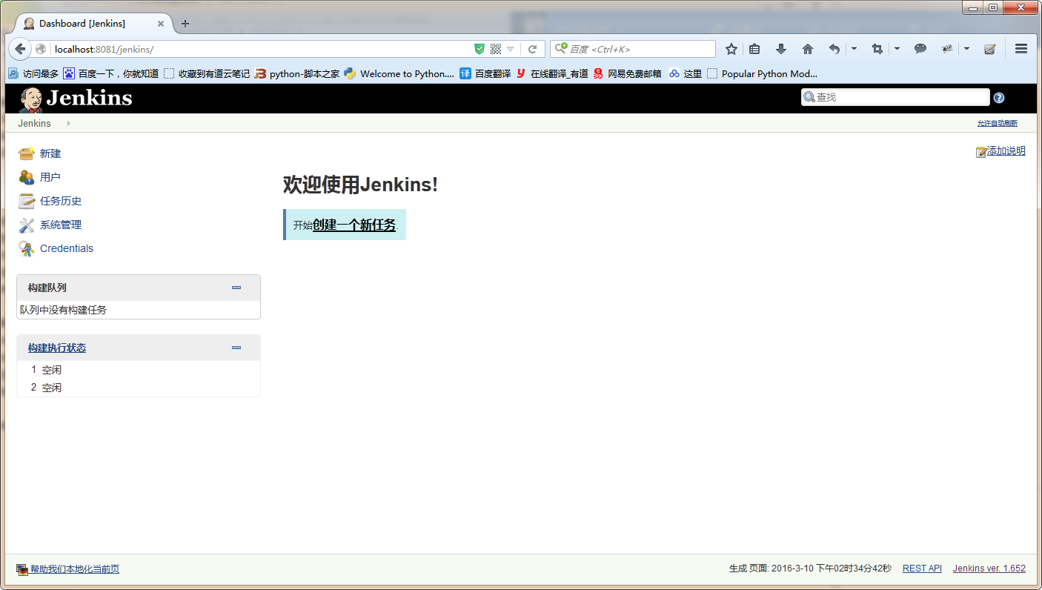The width and height of the screenshot is (1042, 590).
Task: Close the Dashboard [Jenkins] tab
Action: [161, 24]
